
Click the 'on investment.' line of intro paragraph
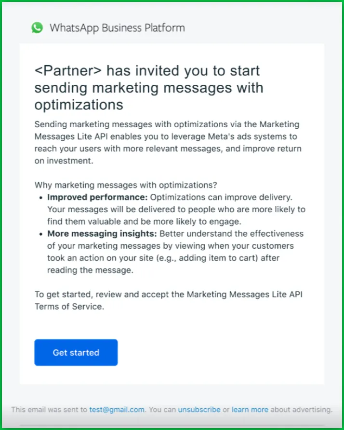(64, 161)
